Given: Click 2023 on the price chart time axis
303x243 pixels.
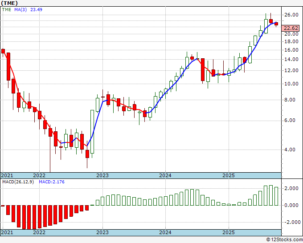Looking at the screenshot, I should pos(102,175).
